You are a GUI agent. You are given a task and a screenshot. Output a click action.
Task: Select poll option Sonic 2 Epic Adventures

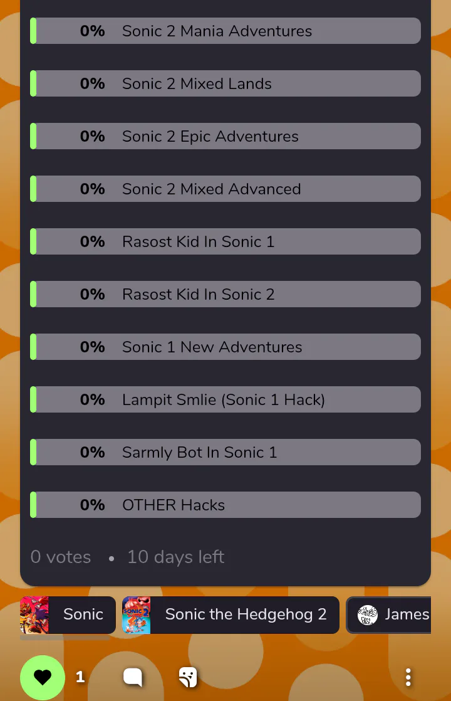[225, 136]
